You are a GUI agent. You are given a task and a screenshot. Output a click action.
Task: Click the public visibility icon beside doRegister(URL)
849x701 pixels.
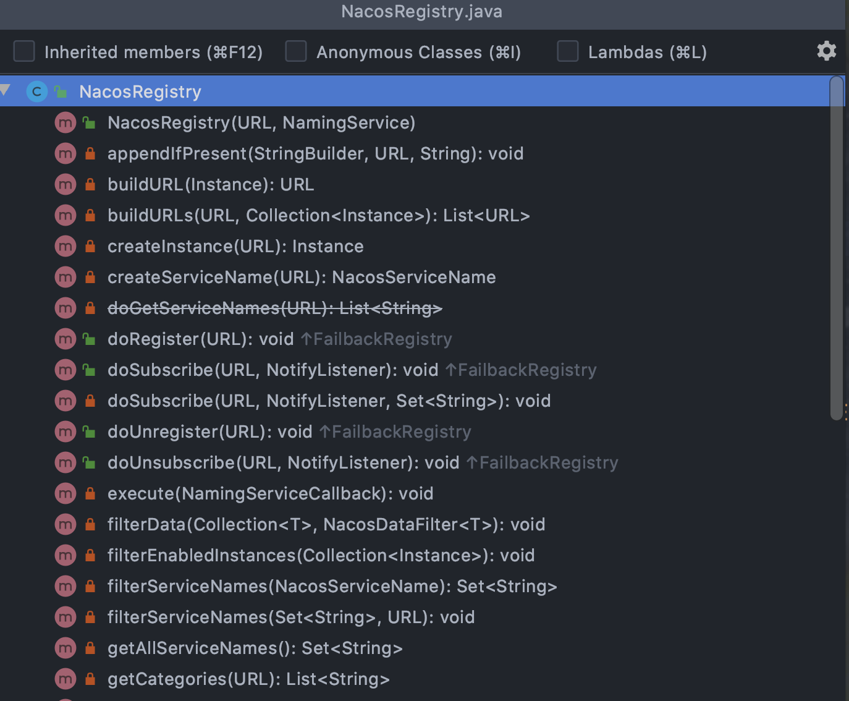tap(90, 339)
